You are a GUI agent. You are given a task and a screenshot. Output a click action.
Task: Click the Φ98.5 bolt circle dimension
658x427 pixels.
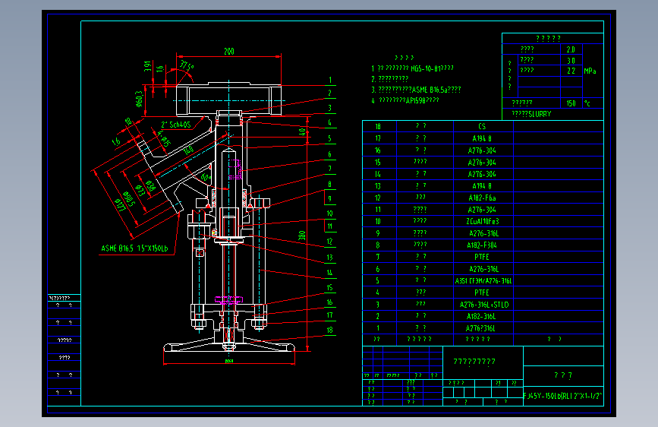[129, 200]
